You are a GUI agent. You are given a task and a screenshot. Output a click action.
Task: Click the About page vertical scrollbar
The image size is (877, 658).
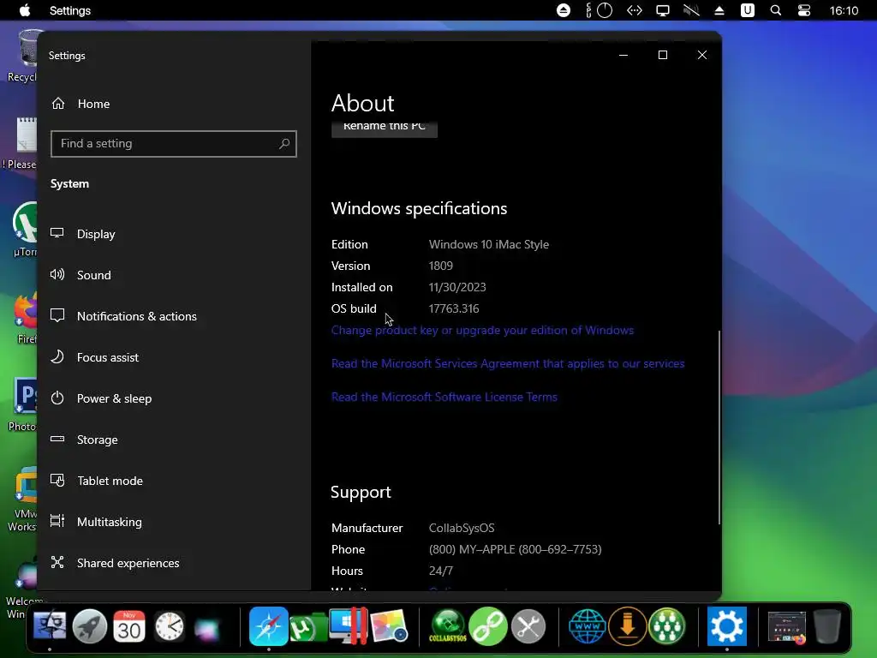point(719,428)
